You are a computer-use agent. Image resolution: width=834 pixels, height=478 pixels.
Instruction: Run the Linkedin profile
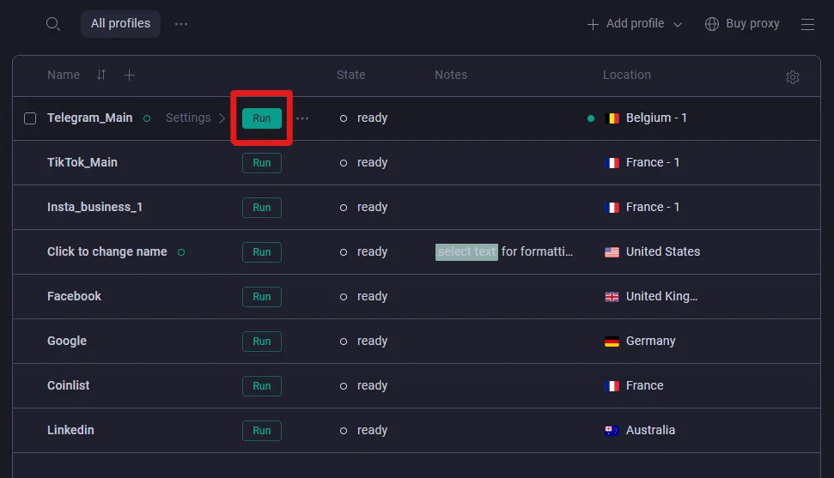(262, 431)
